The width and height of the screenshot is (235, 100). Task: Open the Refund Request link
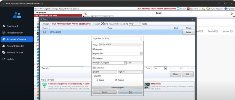pos(215,9)
